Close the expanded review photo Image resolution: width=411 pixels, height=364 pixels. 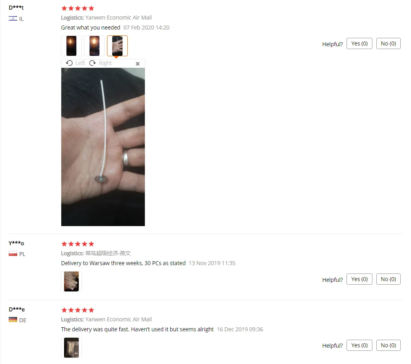click(x=138, y=63)
